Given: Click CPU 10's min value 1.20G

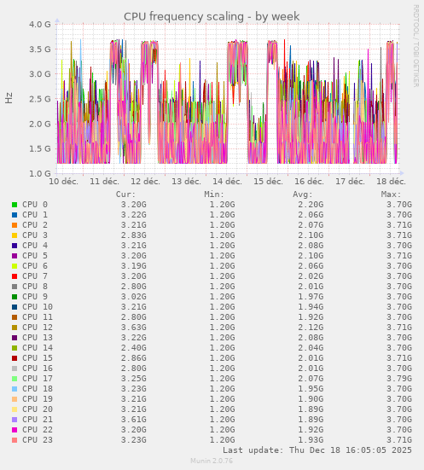Looking at the screenshot, I should click(x=222, y=307).
